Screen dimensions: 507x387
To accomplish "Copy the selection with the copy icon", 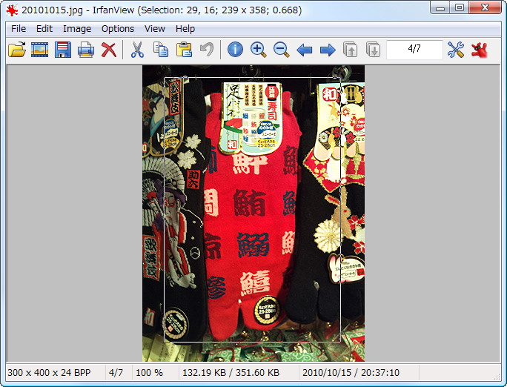I will [x=161, y=50].
